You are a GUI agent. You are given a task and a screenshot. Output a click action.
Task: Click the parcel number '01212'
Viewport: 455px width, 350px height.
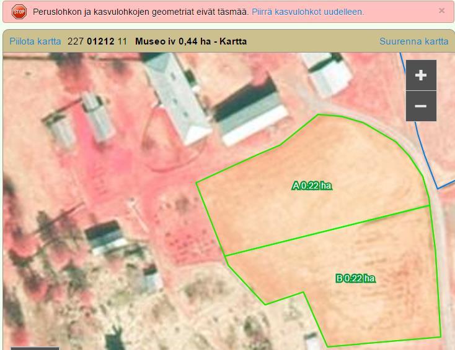click(100, 41)
